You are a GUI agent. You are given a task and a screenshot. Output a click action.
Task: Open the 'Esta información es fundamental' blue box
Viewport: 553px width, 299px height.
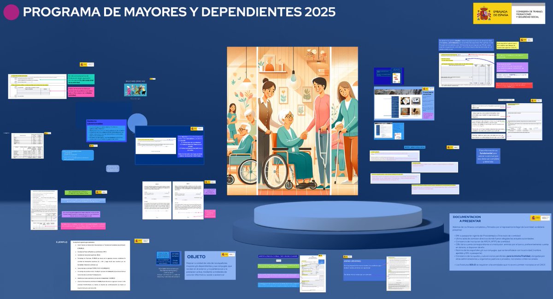(488, 156)
